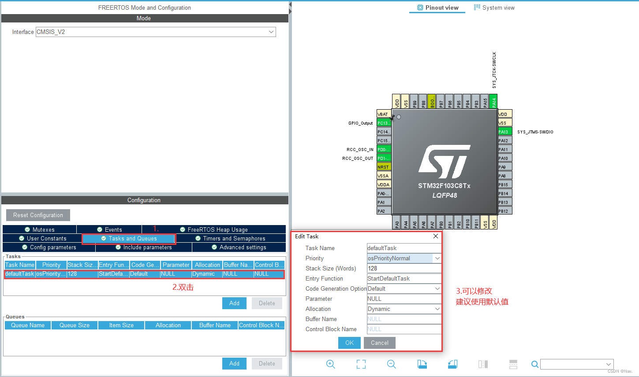Open the FreeRTOS Heap Usage tab

click(x=214, y=229)
